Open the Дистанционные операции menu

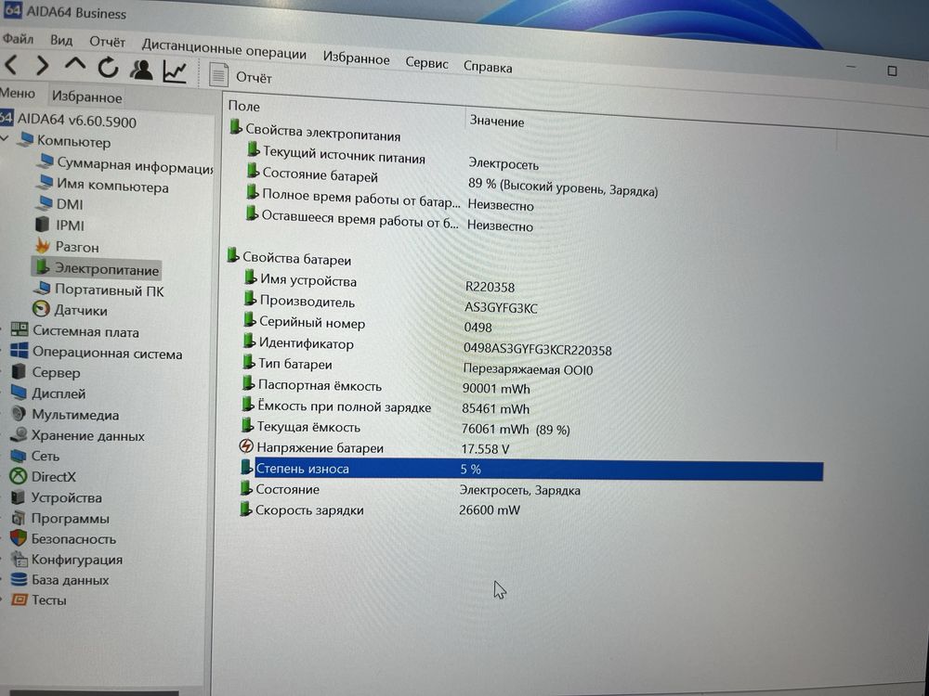pos(224,48)
